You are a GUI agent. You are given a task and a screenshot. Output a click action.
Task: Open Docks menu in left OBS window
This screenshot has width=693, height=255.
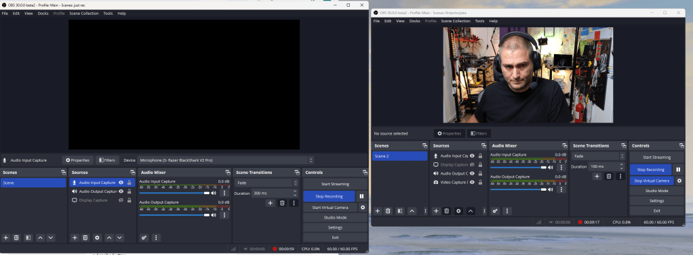(43, 14)
